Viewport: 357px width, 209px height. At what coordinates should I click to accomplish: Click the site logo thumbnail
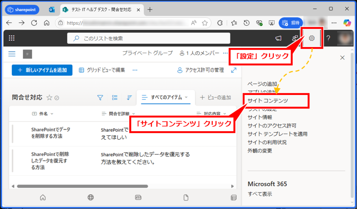tap(27, 54)
